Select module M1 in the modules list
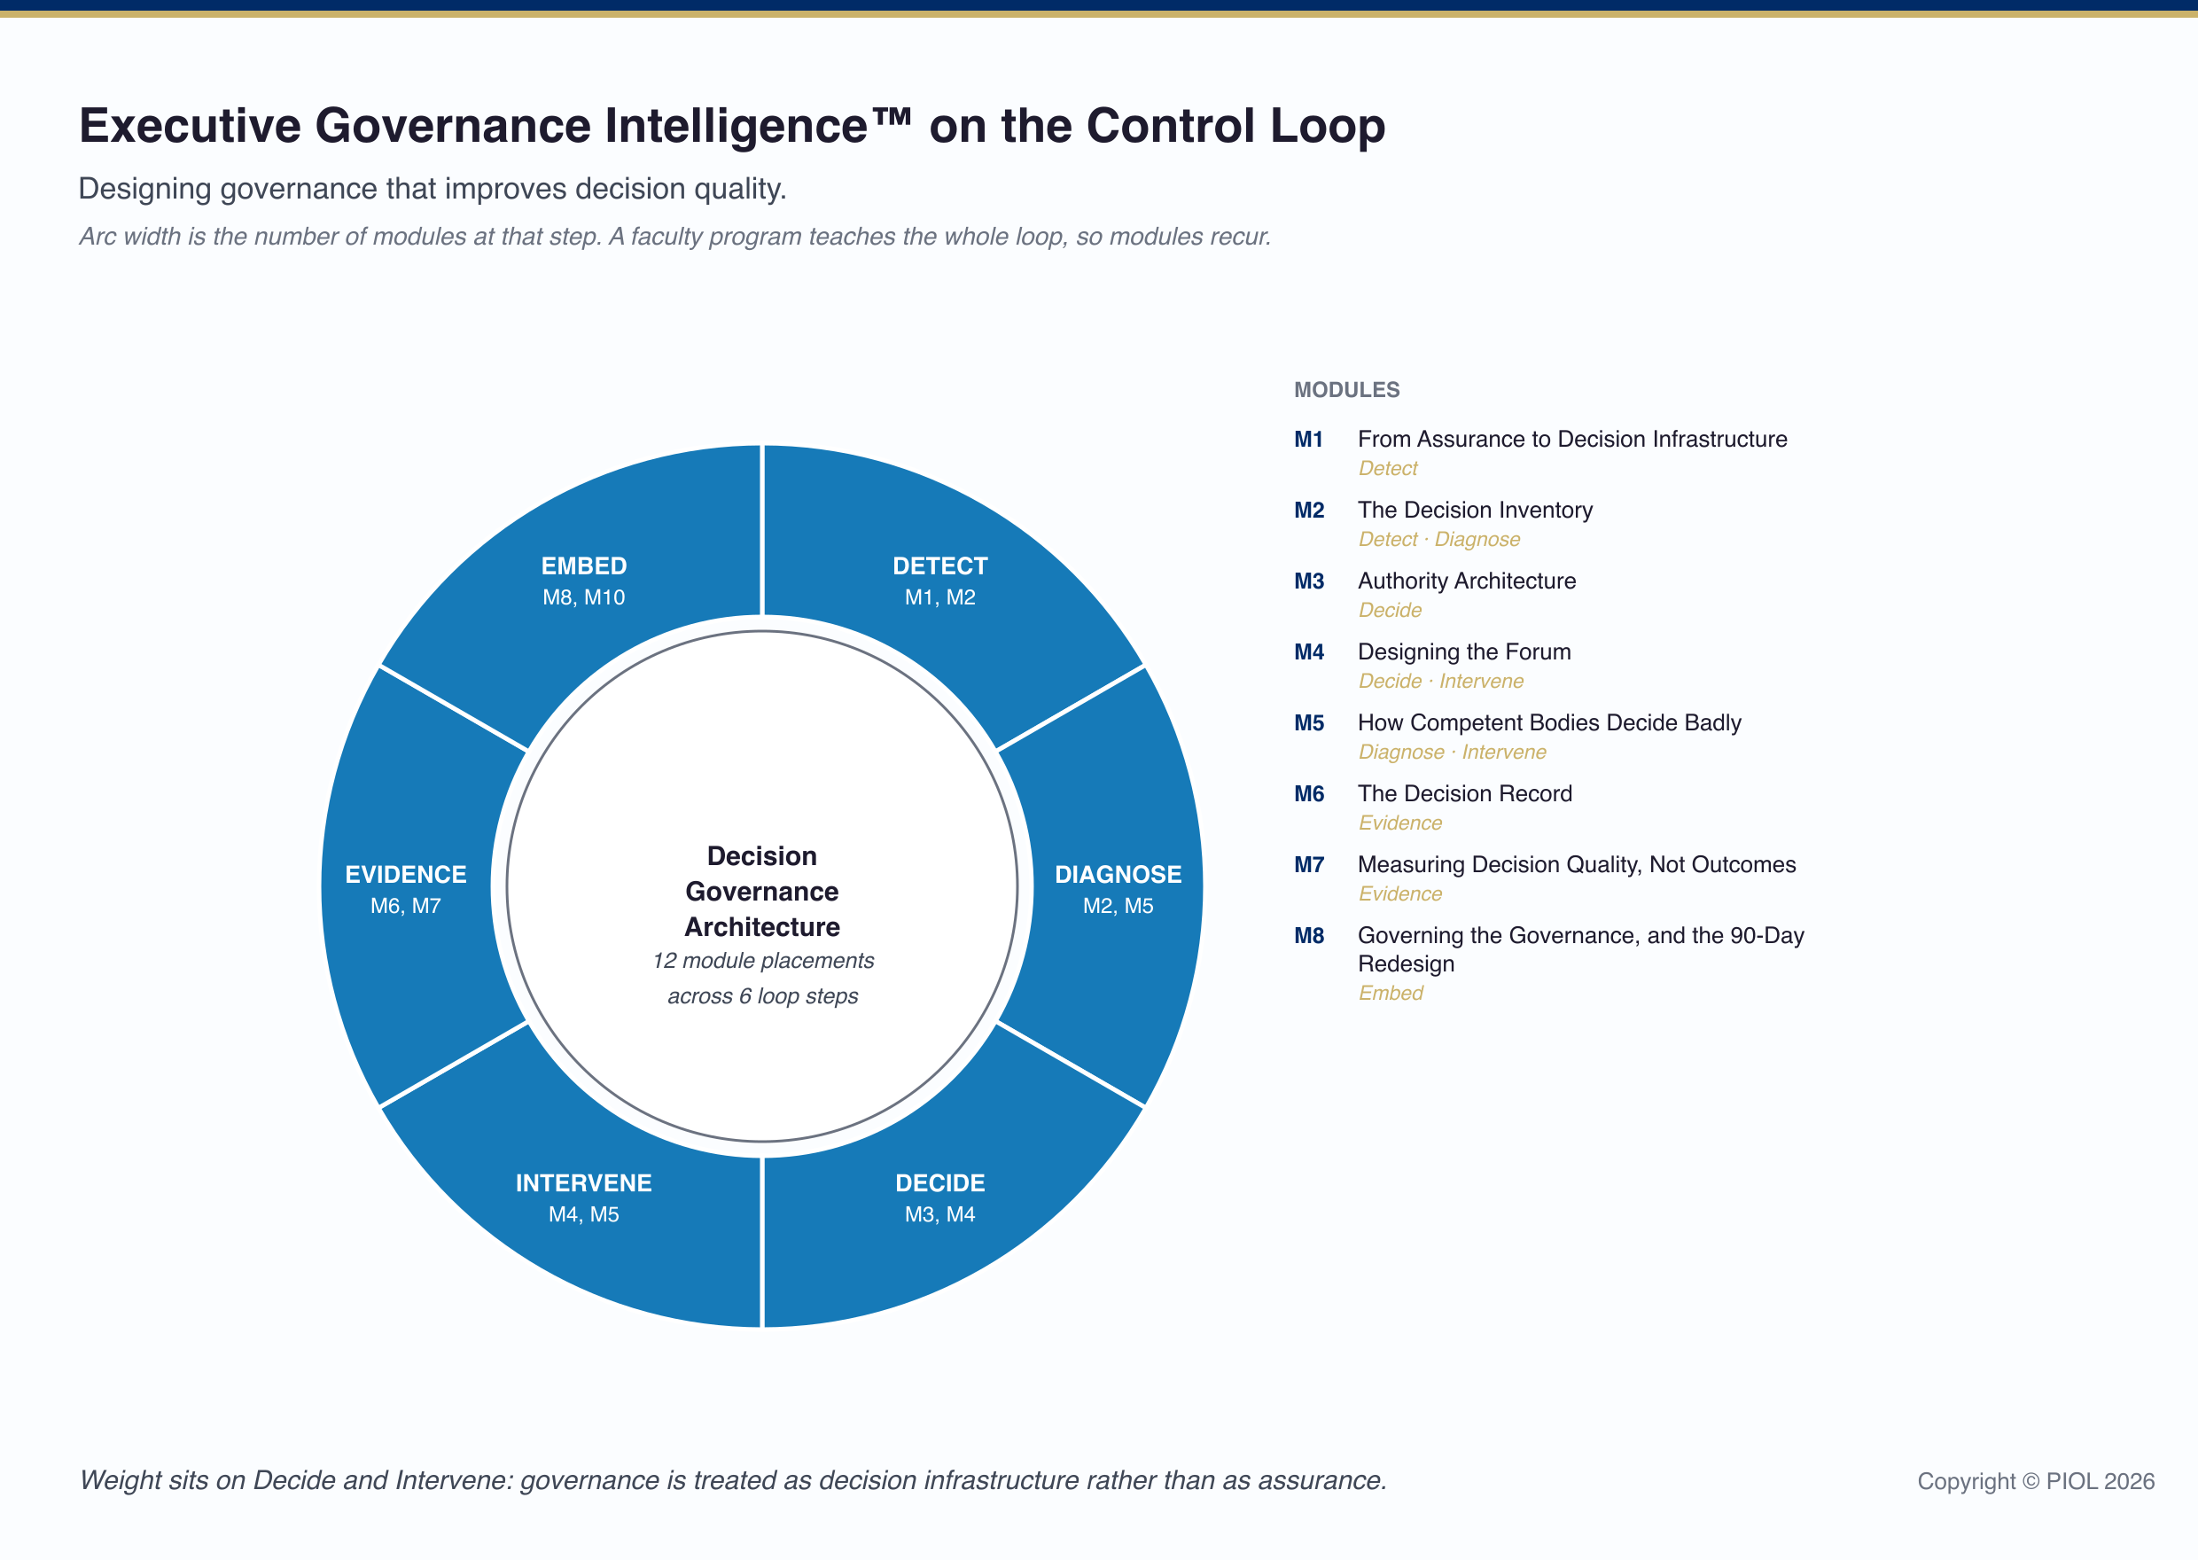2198x1560 pixels. [1540, 452]
